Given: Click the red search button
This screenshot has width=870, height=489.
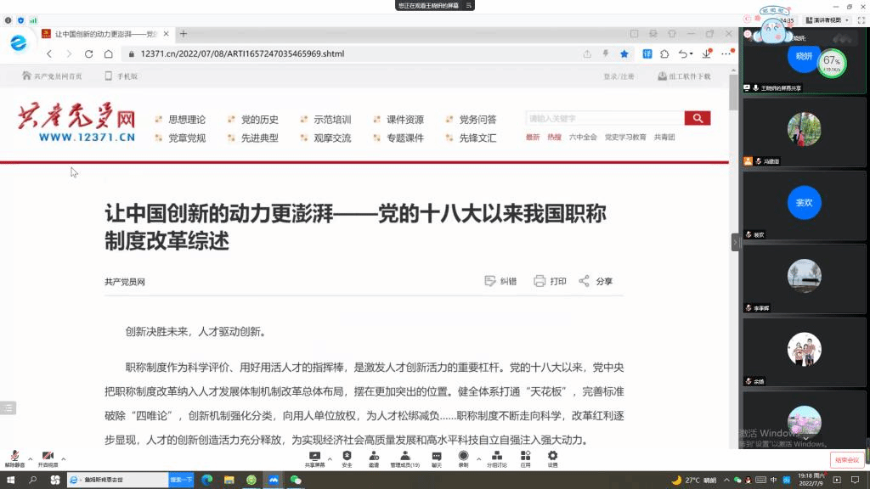Looking at the screenshot, I should point(698,118).
